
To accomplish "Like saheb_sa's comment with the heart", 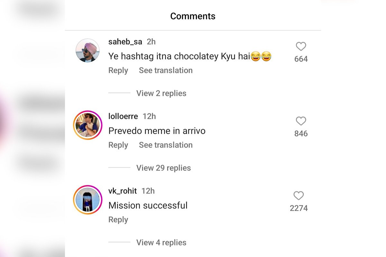I will [301, 47].
